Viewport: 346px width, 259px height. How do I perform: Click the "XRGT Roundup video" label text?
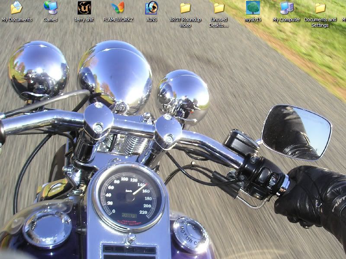(x=186, y=22)
